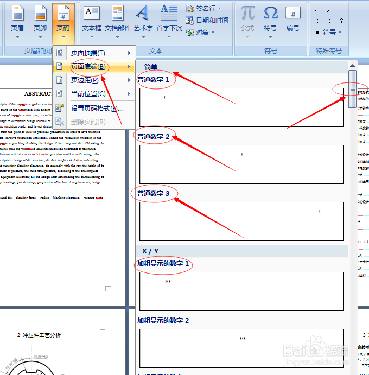Expand arrow under Omega 符号 button
Screen dimensions: 369x375
[x=270, y=37]
